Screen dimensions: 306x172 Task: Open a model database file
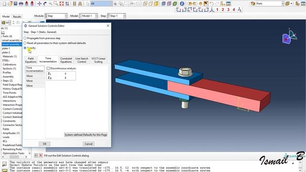point(10,3)
